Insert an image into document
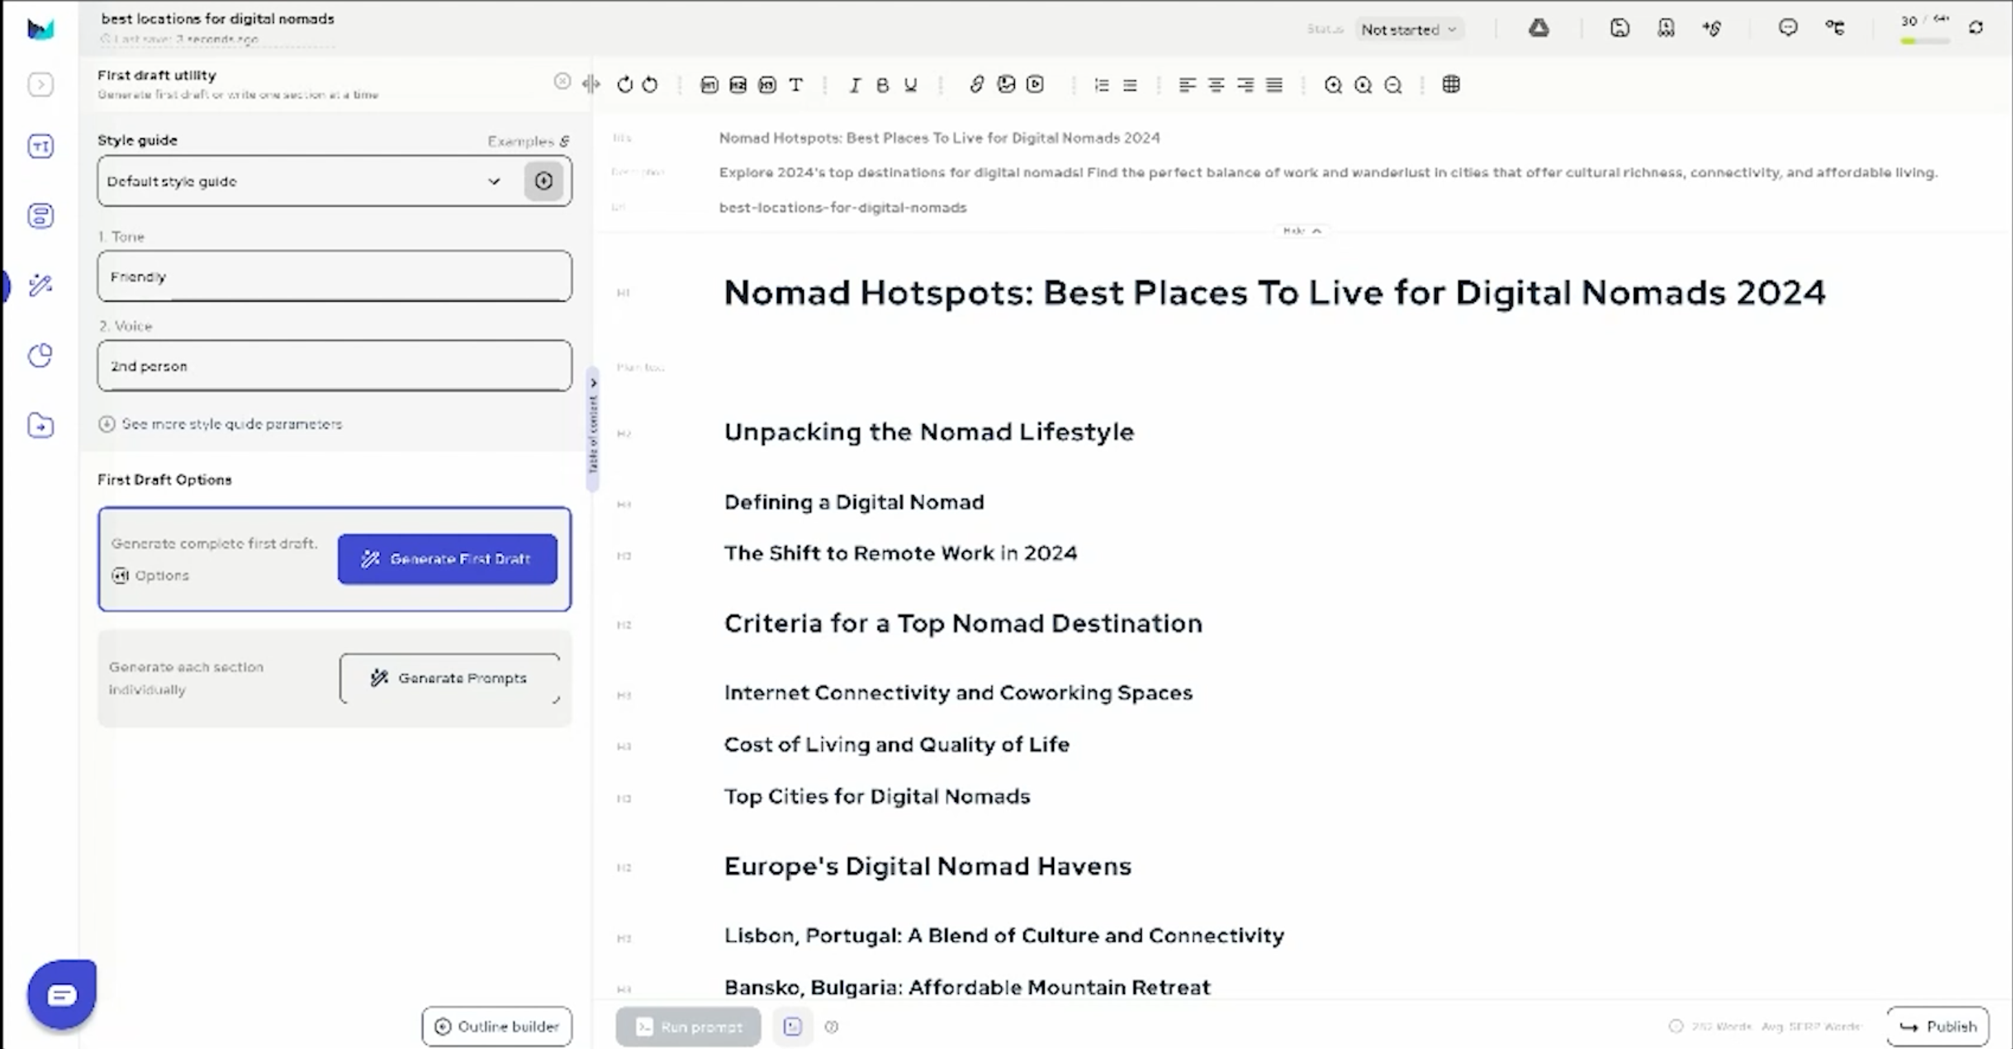The image size is (2013, 1049). [1006, 85]
